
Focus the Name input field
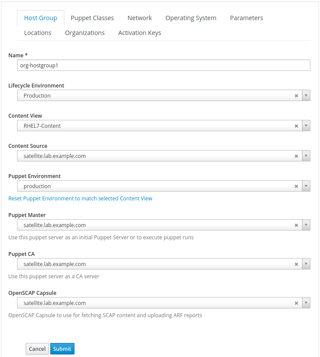tap(164, 65)
